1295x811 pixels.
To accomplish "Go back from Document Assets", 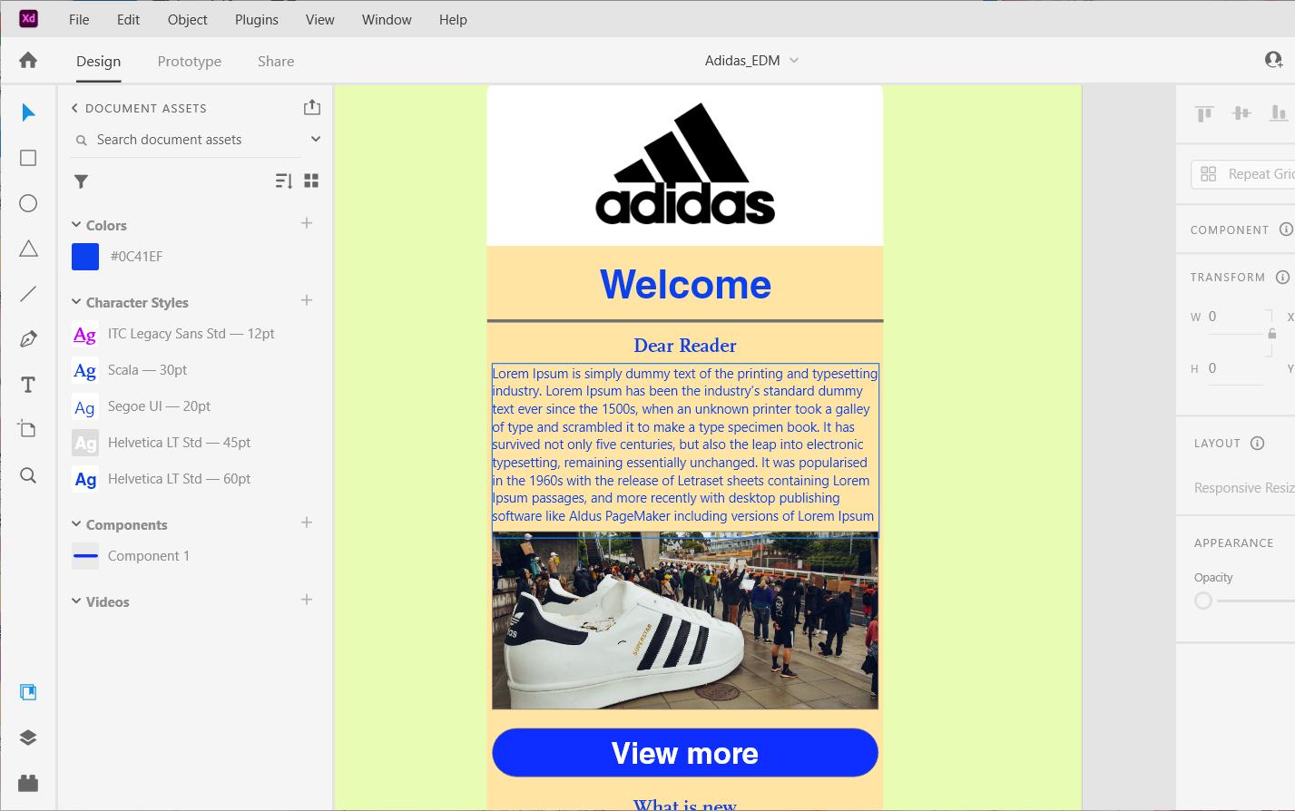I will (74, 108).
